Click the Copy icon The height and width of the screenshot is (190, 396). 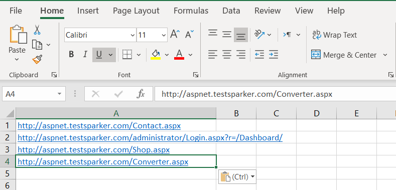tap(37, 45)
